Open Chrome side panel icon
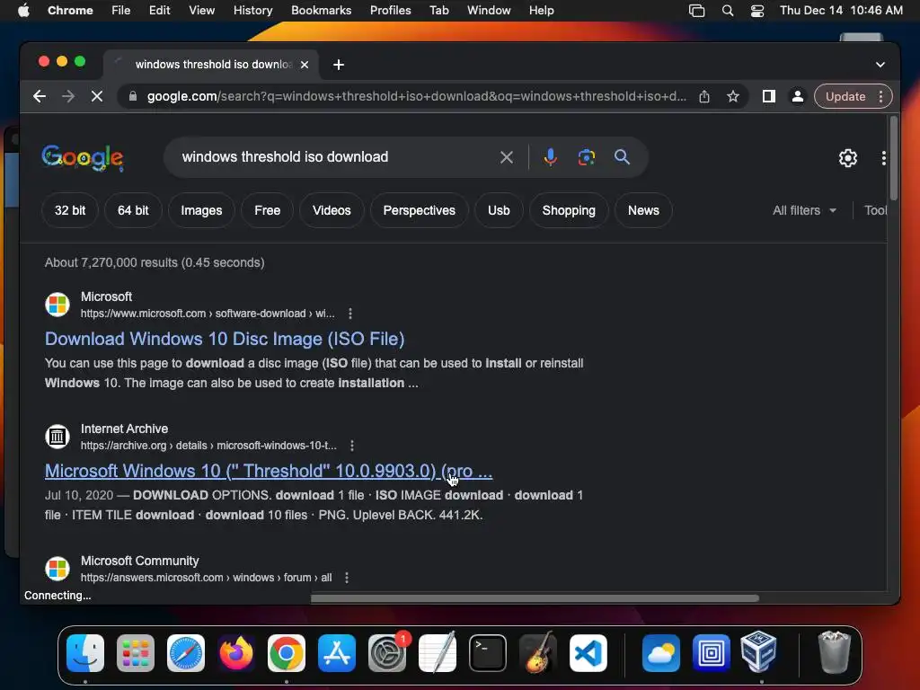The height and width of the screenshot is (690, 920). click(x=769, y=96)
